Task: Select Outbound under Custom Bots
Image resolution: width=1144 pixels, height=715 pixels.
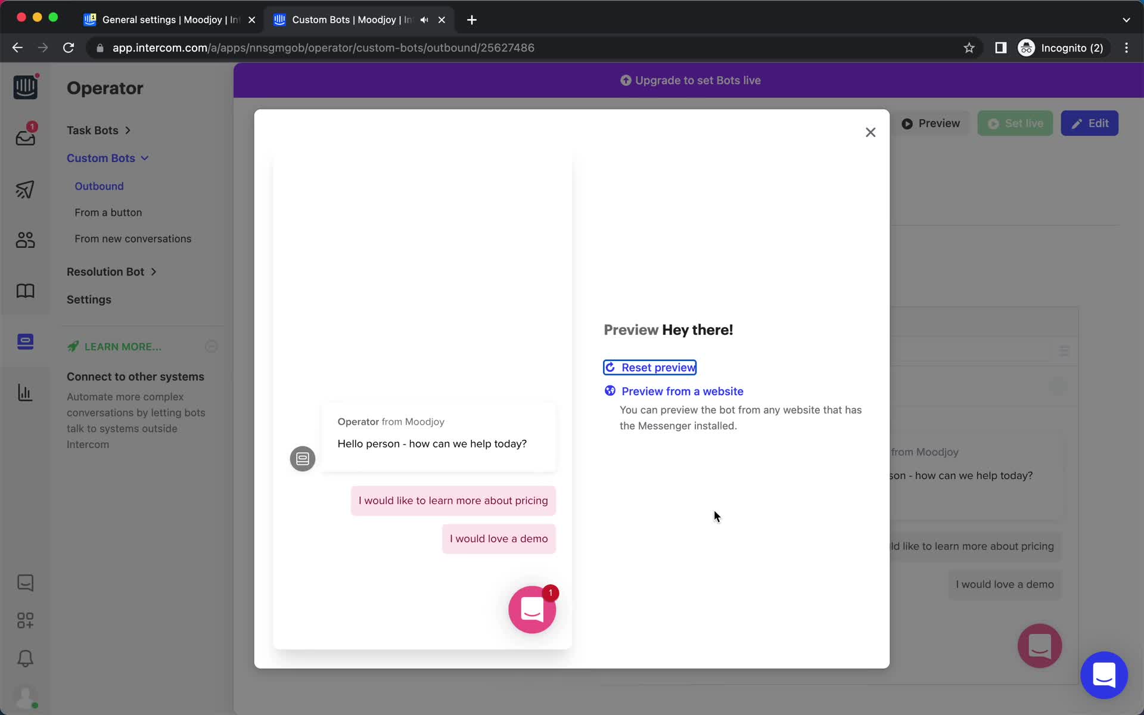Action: click(99, 186)
